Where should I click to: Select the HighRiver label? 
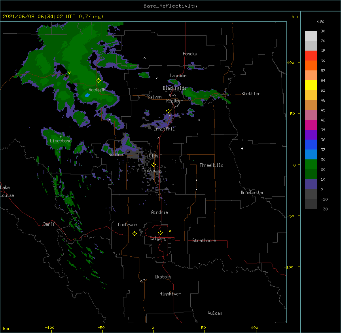coord(170,294)
